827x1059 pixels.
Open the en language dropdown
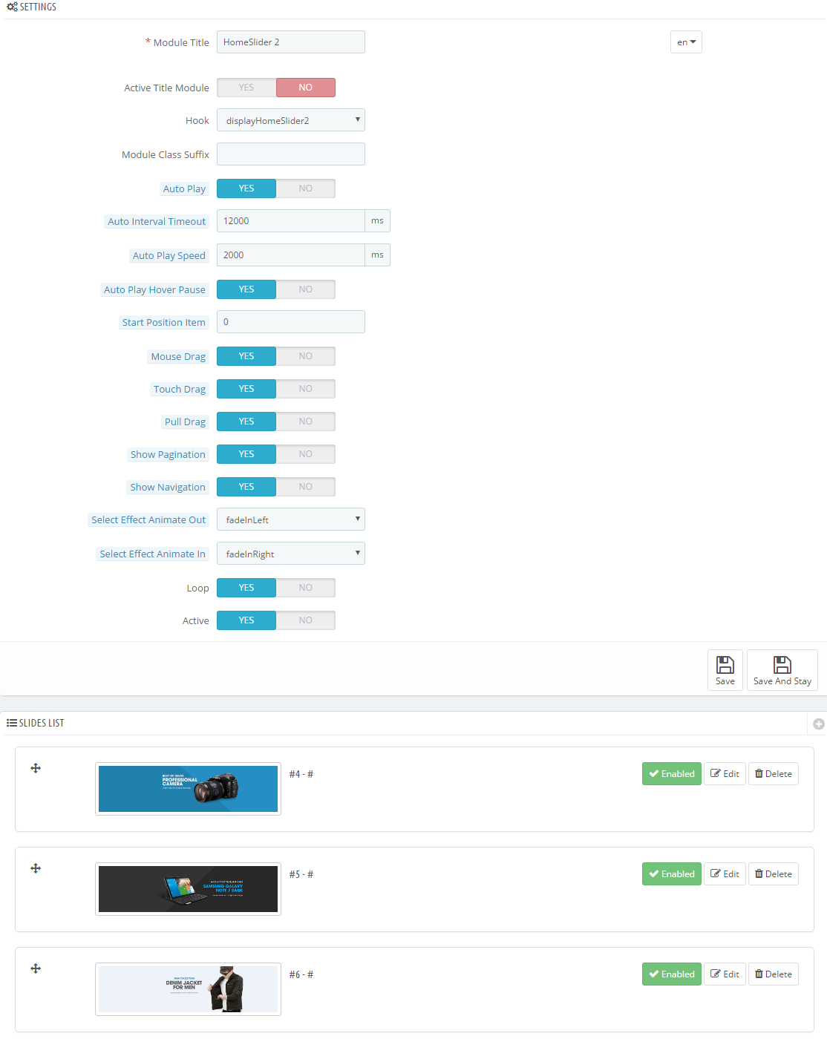click(x=686, y=42)
